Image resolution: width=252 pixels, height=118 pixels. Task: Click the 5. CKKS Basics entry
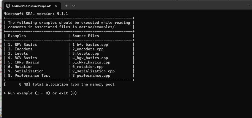23,62
